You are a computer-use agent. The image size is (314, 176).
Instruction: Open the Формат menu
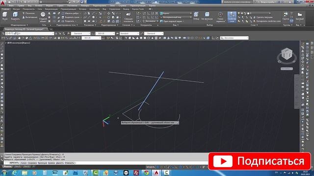(x=50, y=6)
